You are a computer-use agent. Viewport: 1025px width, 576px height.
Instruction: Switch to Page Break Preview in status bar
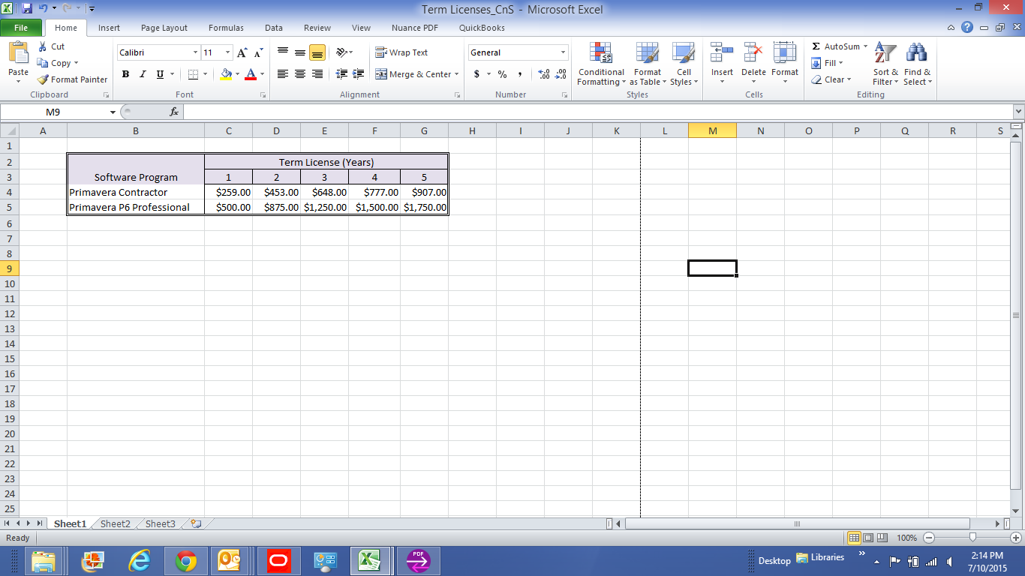882,538
